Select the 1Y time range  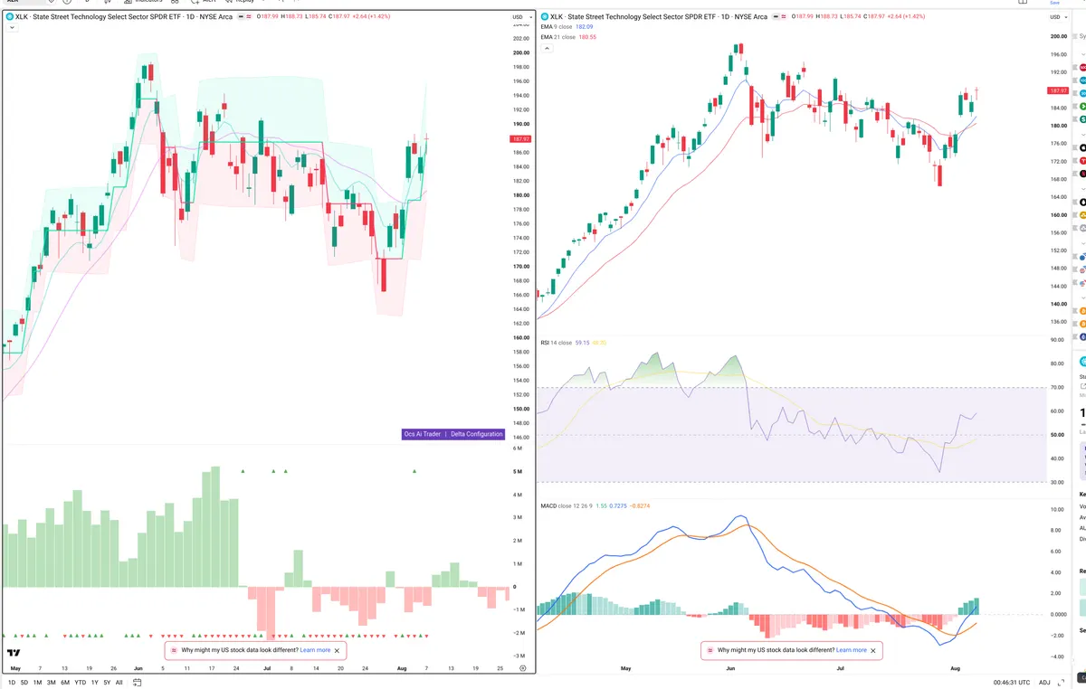(x=95, y=682)
